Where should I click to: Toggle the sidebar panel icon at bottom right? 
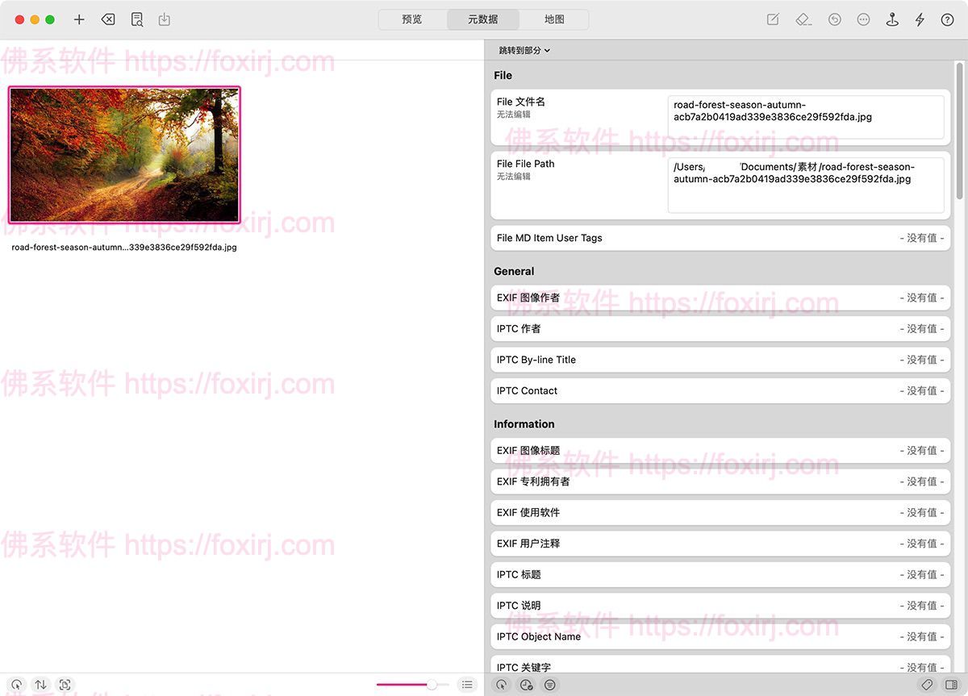951,685
